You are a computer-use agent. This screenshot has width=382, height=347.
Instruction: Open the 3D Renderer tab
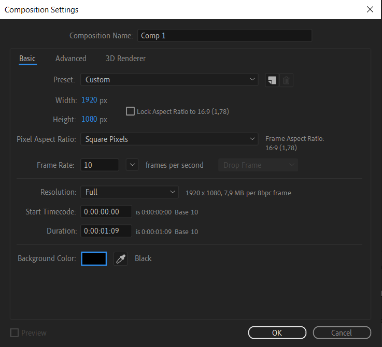coord(125,59)
